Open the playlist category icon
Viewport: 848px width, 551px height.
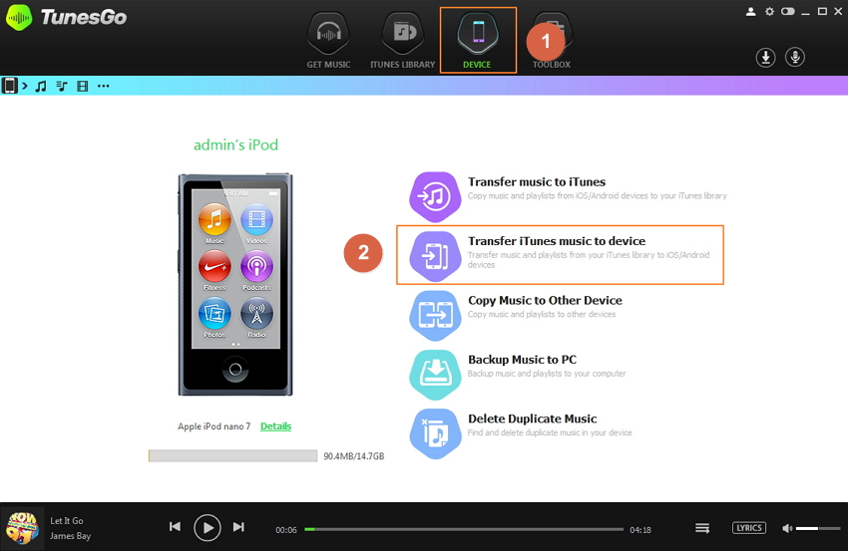tap(62, 86)
